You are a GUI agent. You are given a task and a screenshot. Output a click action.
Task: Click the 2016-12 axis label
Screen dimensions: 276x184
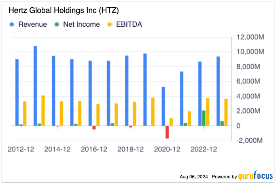click(94, 149)
